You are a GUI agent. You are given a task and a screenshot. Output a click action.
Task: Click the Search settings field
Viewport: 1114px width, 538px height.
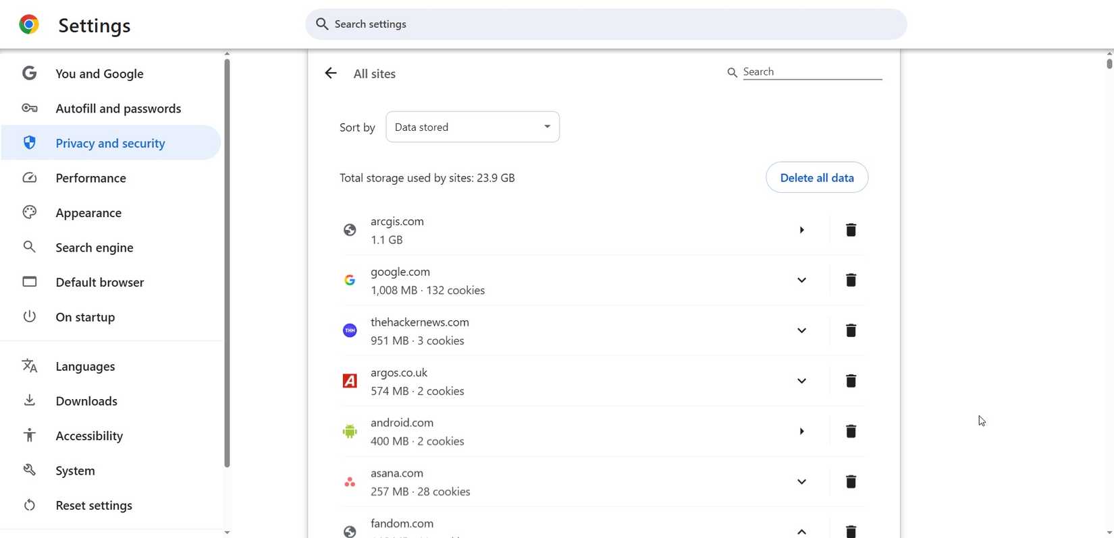click(x=606, y=24)
